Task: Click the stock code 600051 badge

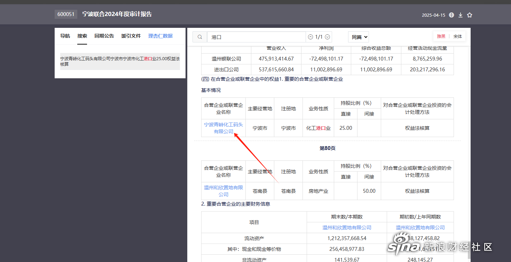Action: click(66, 14)
